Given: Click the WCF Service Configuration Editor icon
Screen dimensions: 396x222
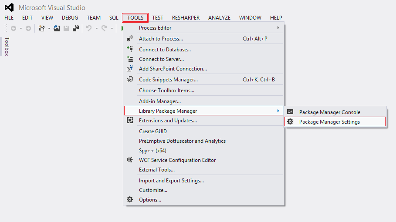Looking at the screenshot, I should click(130, 160).
